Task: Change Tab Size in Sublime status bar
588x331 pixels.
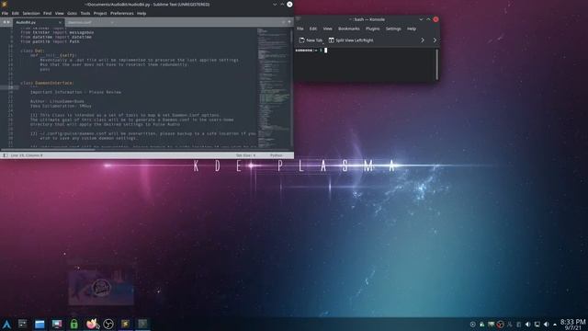Action: (245, 155)
